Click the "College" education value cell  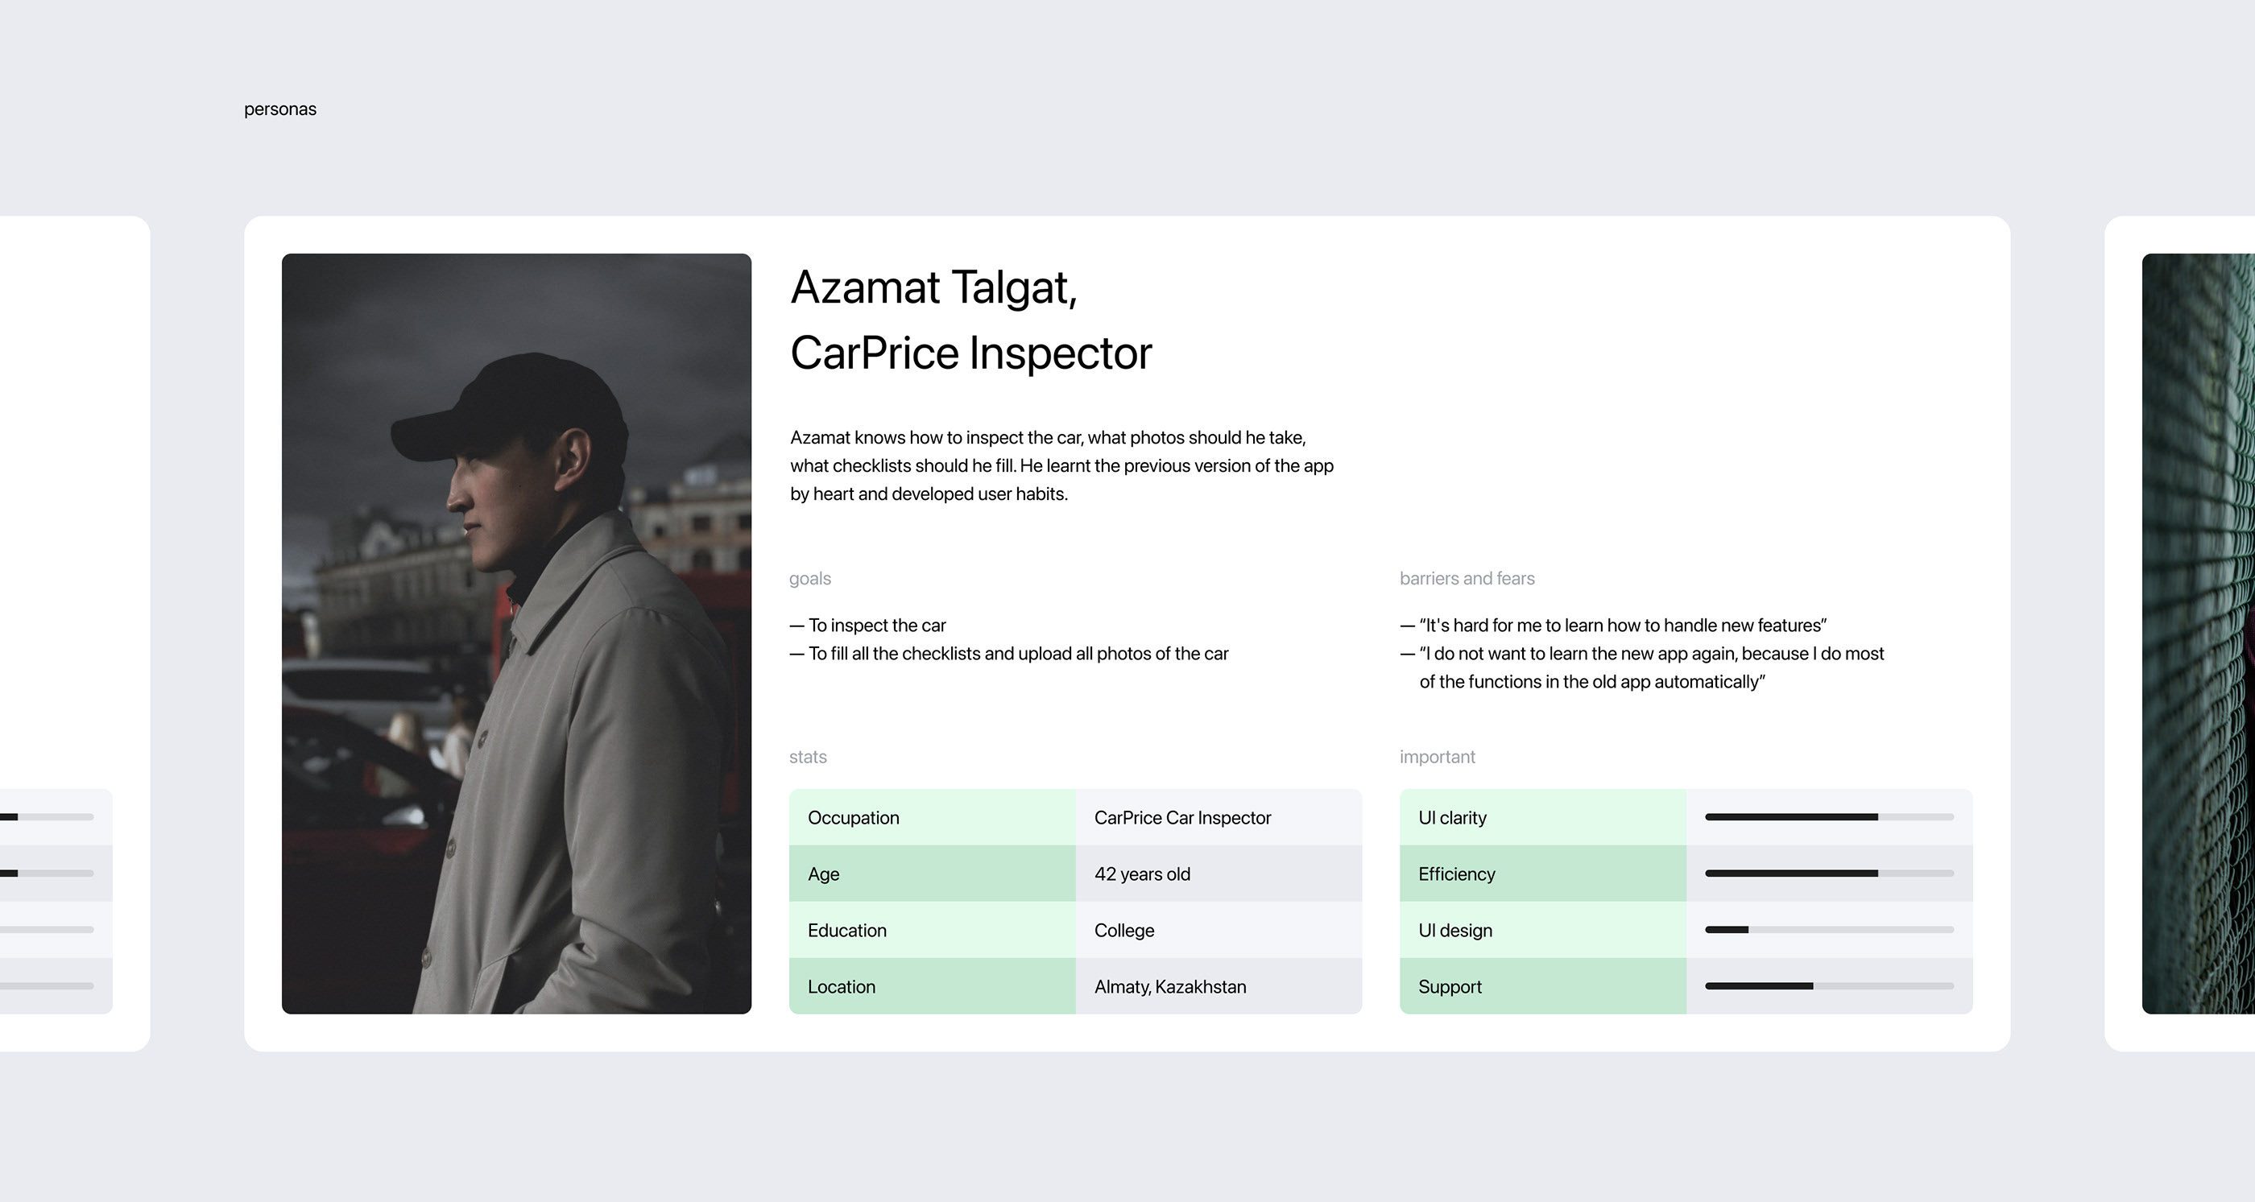1124,931
